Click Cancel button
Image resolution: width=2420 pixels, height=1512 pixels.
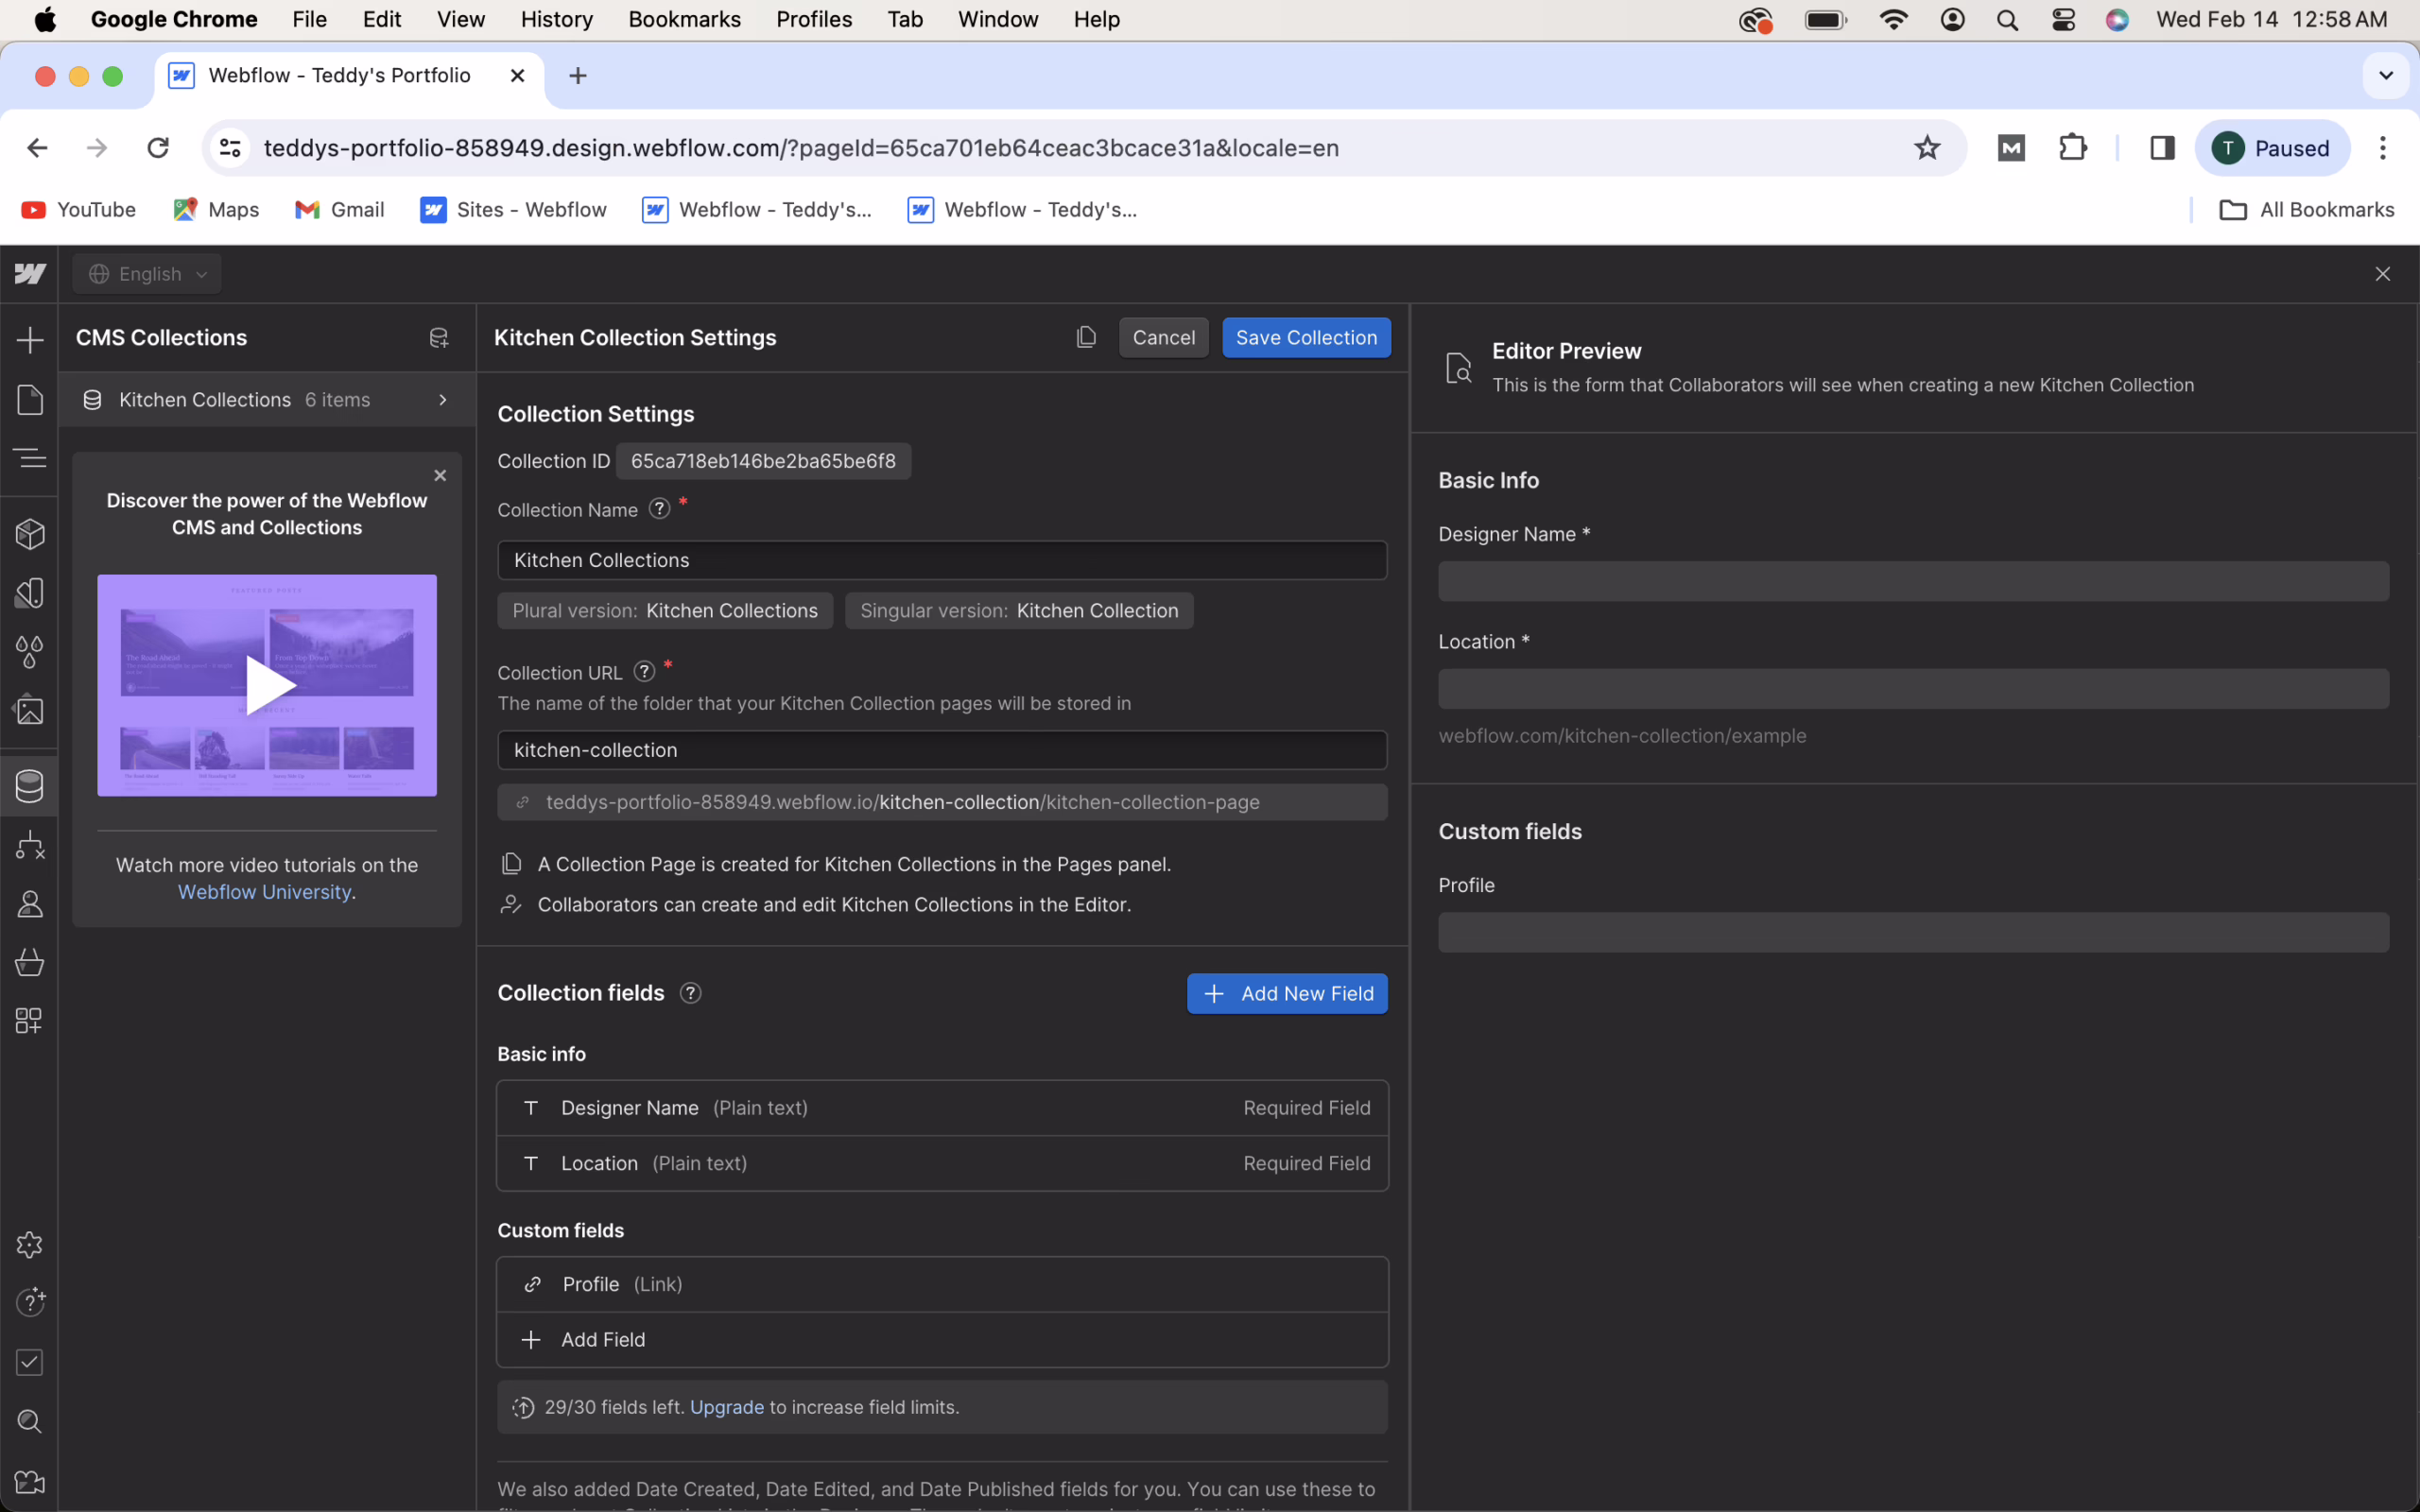tap(1163, 337)
